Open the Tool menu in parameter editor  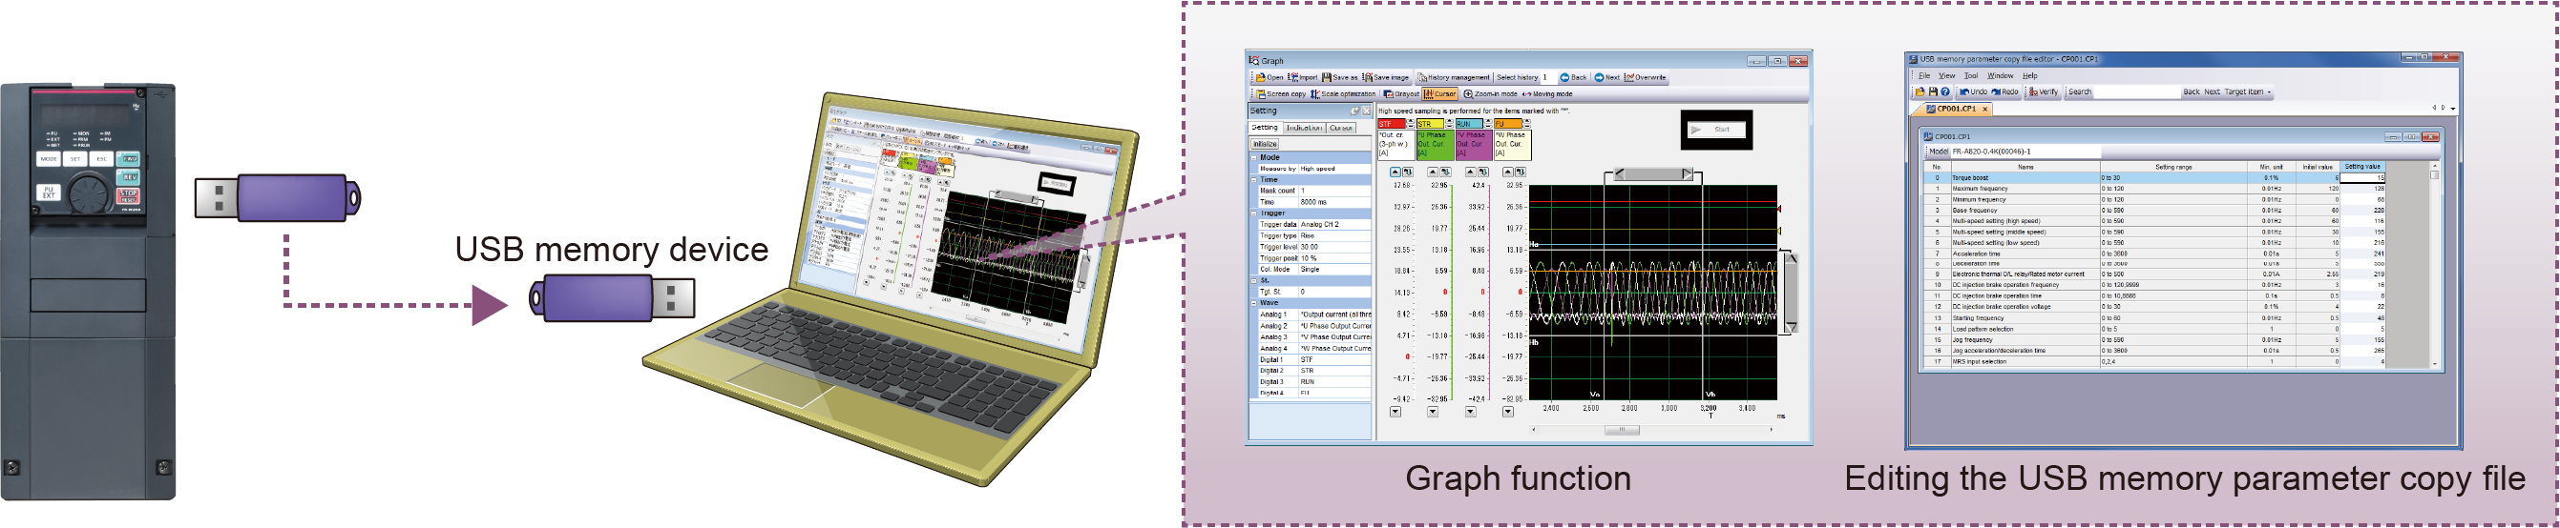click(1971, 75)
